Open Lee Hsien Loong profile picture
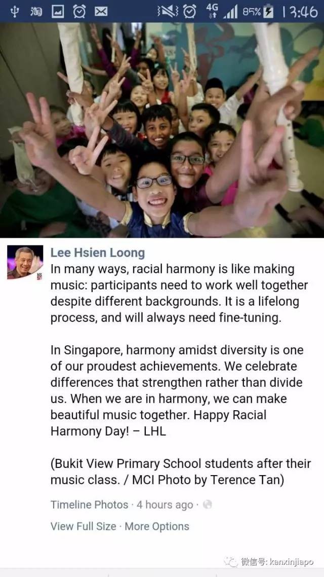The width and height of the screenshot is (324, 577). pos(25,263)
